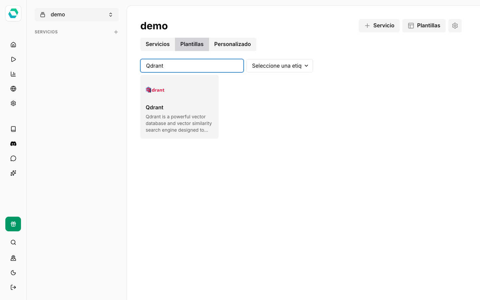Open the globe icon in the sidebar
Image resolution: width=480 pixels, height=300 pixels.
pyautogui.click(x=13, y=89)
